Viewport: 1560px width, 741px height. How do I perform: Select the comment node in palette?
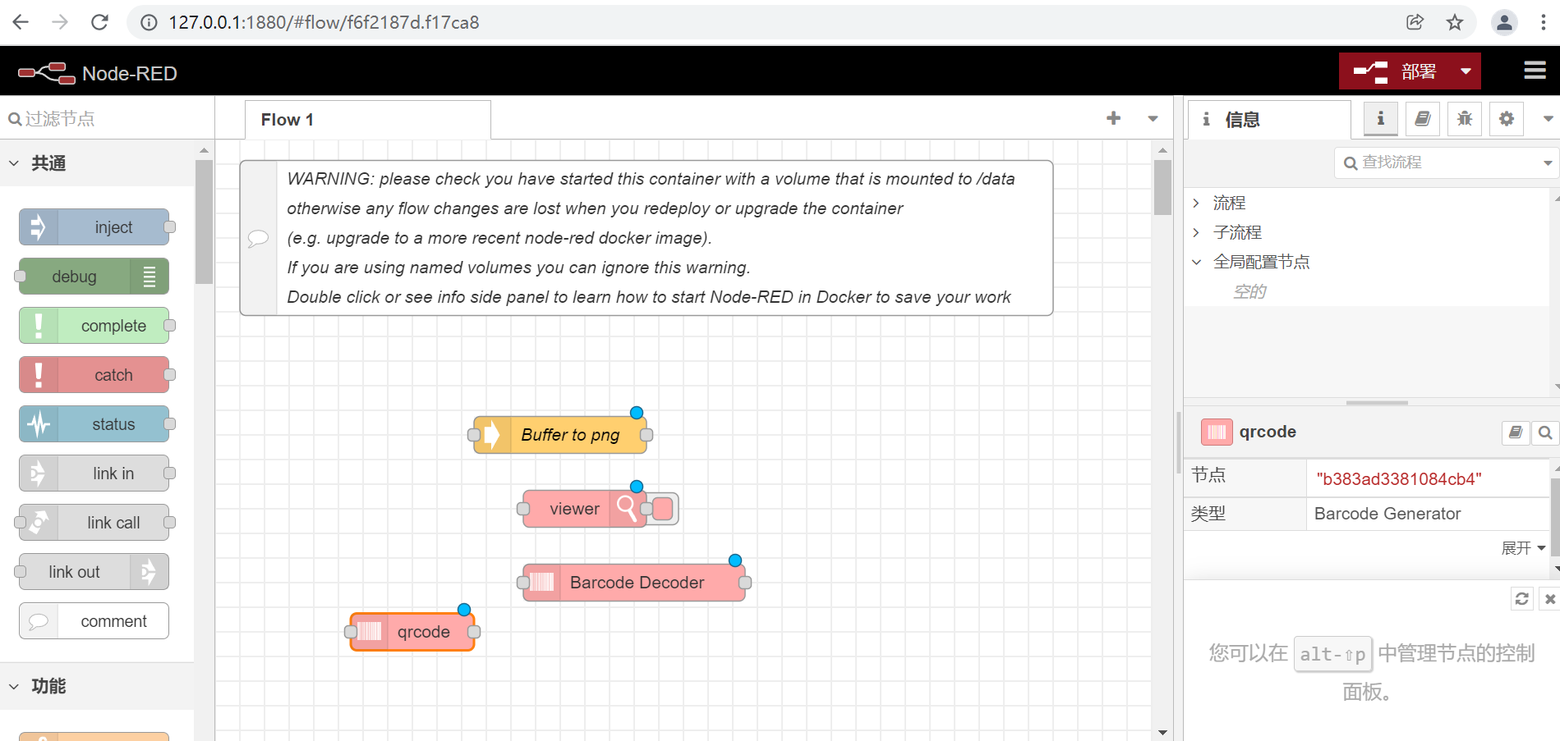(x=94, y=621)
